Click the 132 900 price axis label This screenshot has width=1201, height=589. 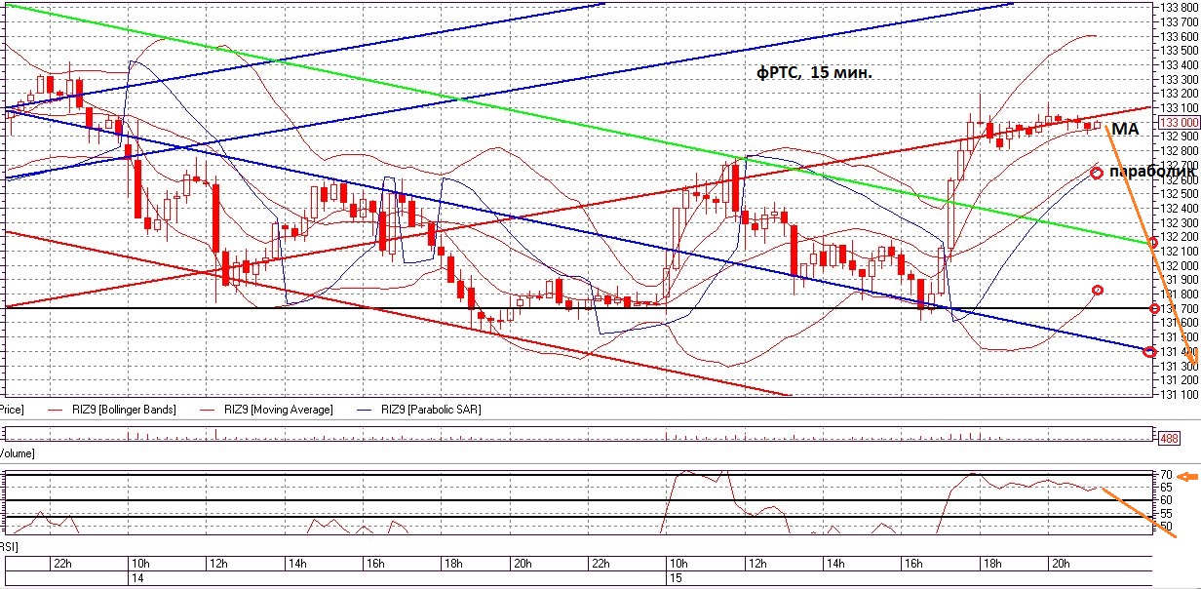pyautogui.click(x=1178, y=137)
